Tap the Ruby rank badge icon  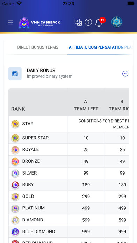tap(15, 185)
